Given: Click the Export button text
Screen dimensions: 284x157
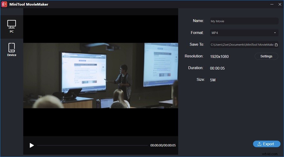Looking at the screenshot, I should [268, 144].
